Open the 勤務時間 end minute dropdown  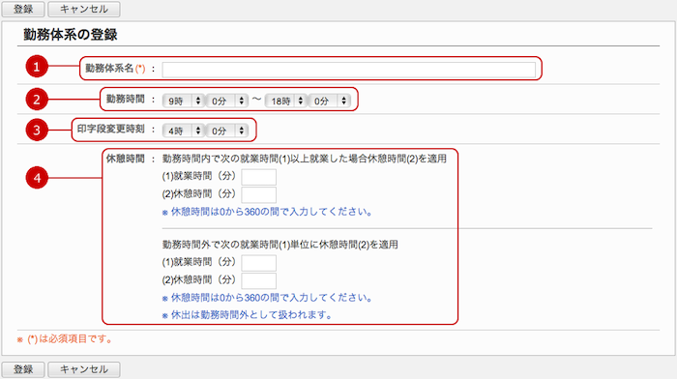(330, 101)
